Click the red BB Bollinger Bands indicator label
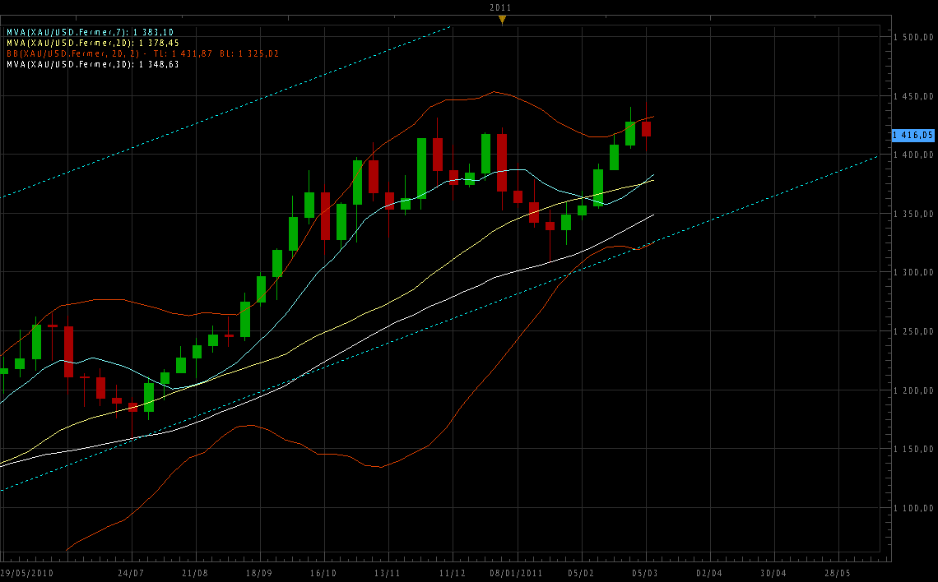This screenshot has height=582, width=938. click(x=142, y=53)
